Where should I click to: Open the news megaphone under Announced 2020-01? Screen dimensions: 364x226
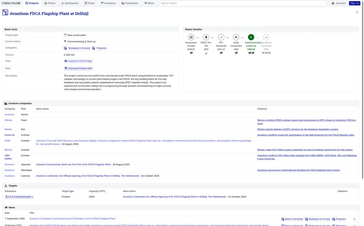[x=191, y=53]
